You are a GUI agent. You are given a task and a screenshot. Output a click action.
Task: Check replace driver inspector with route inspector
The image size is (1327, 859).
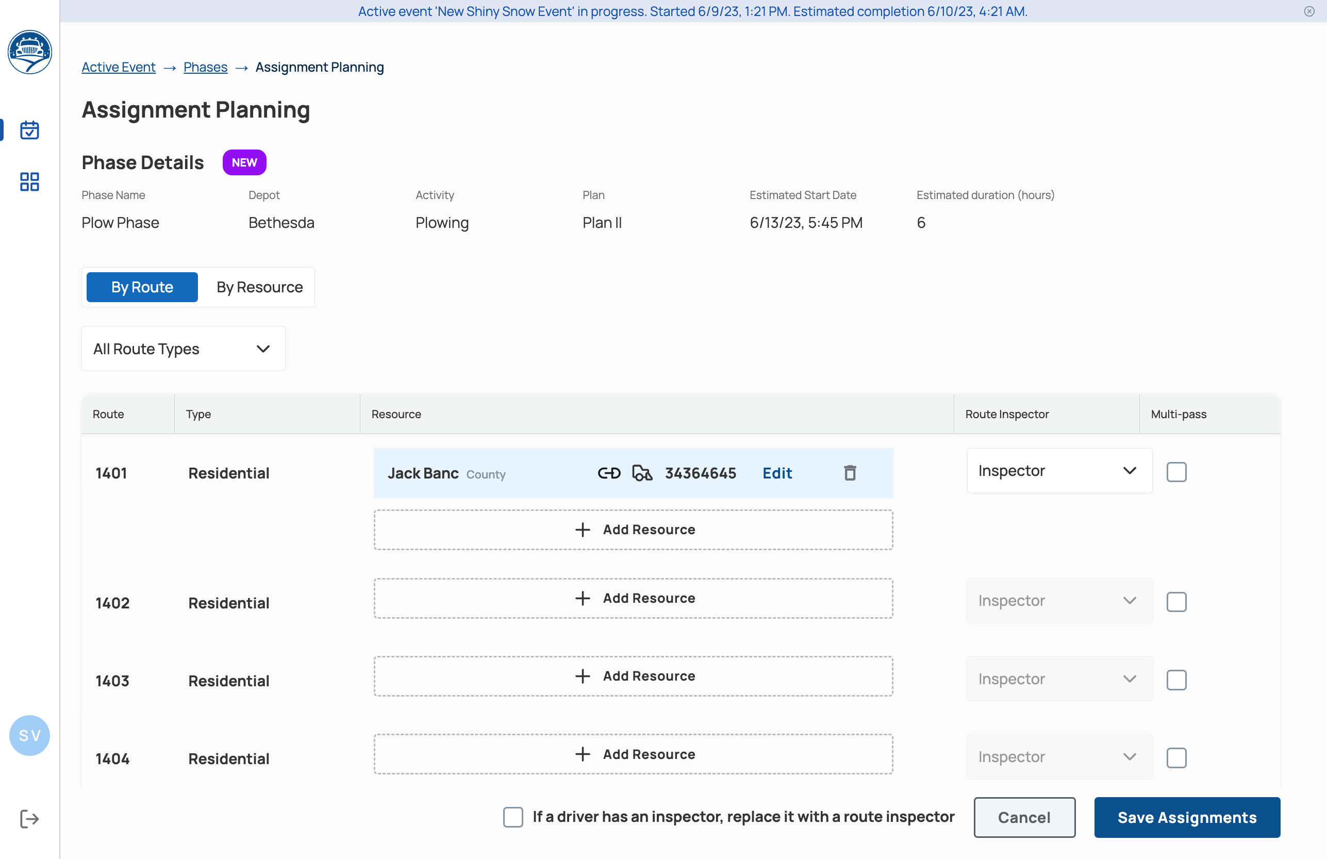512,817
